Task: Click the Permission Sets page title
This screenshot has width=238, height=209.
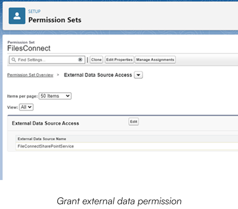Action: 55,20
